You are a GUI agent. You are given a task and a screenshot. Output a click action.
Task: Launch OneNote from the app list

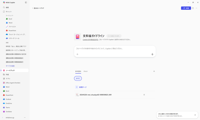15,111
